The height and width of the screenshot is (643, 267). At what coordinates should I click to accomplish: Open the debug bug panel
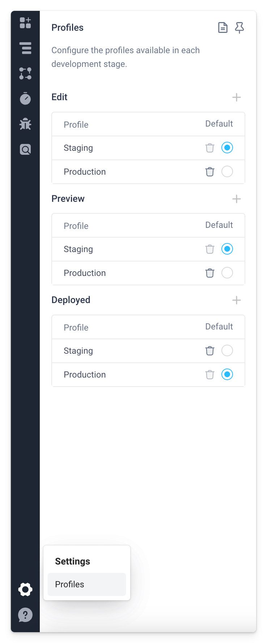(x=25, y=124)
